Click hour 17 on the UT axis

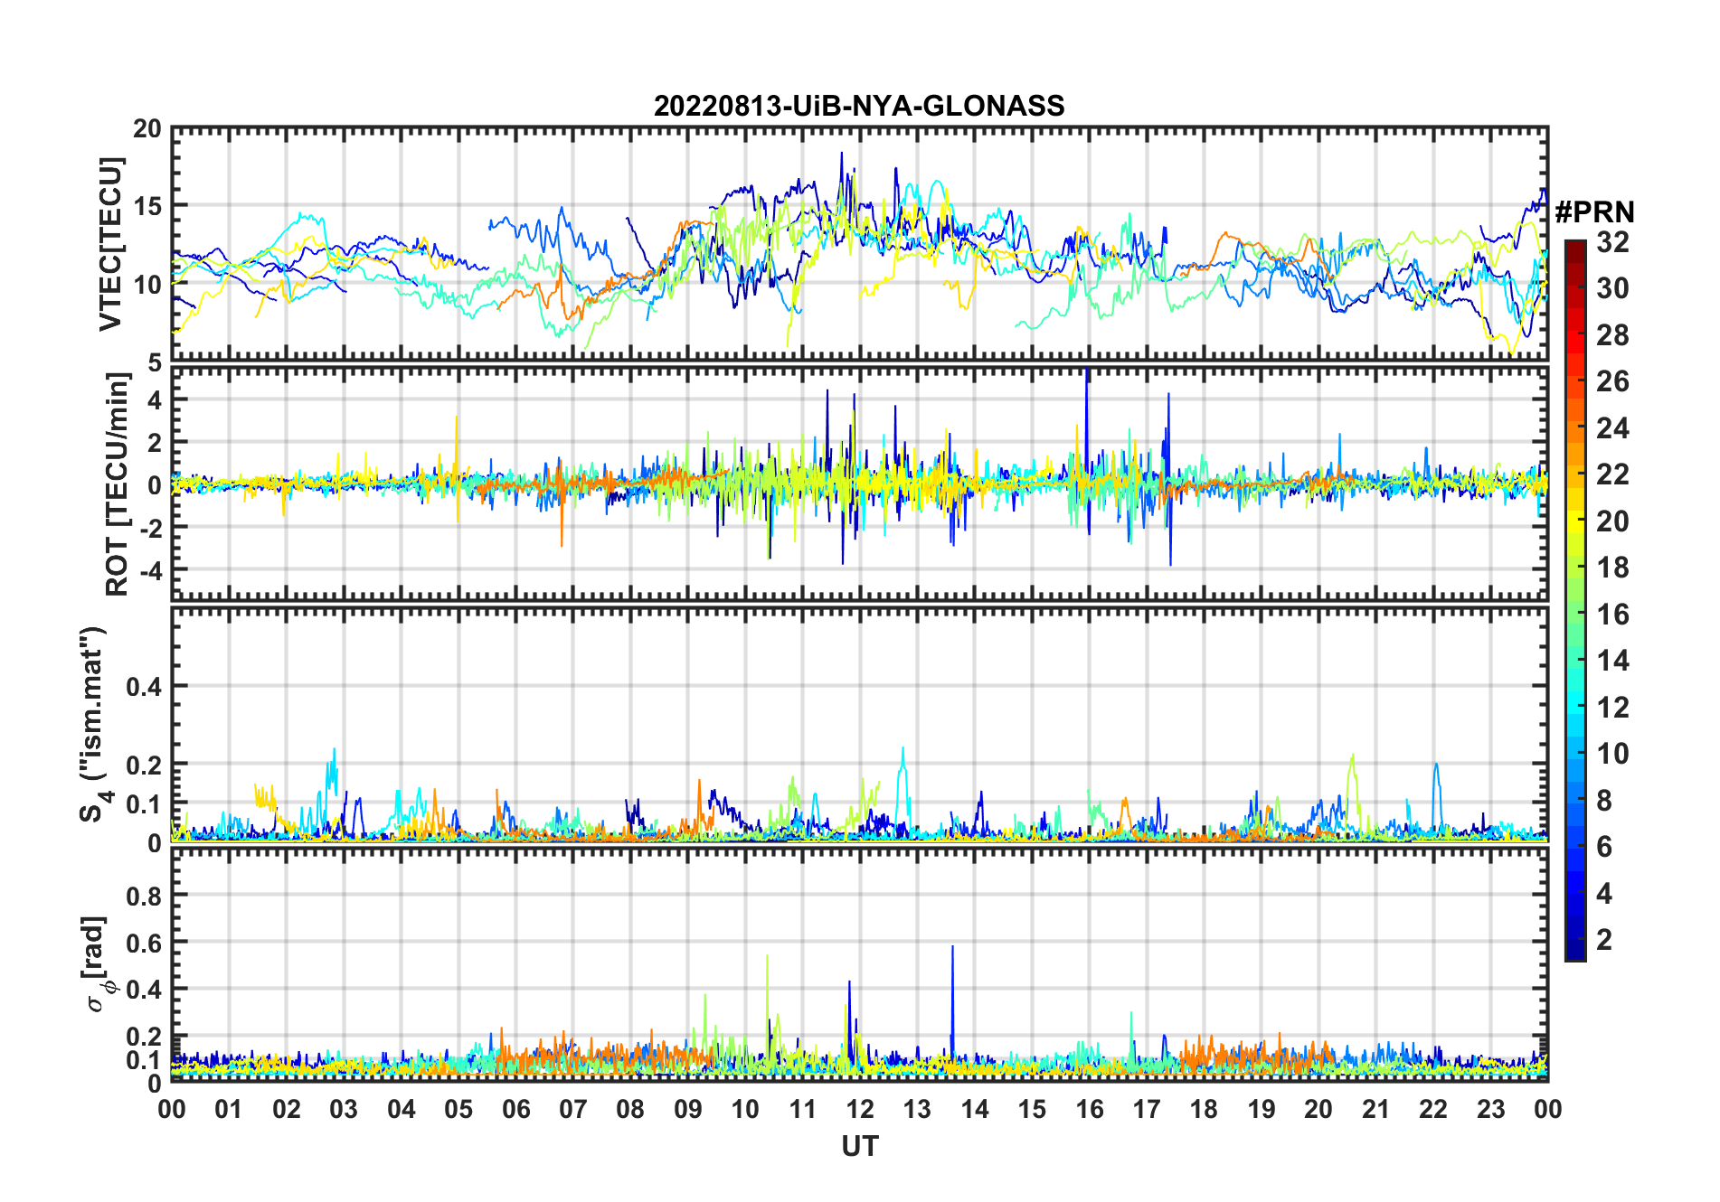(1147, 1109)
